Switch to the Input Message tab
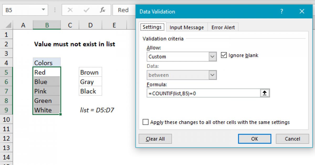 click(187, 27)
